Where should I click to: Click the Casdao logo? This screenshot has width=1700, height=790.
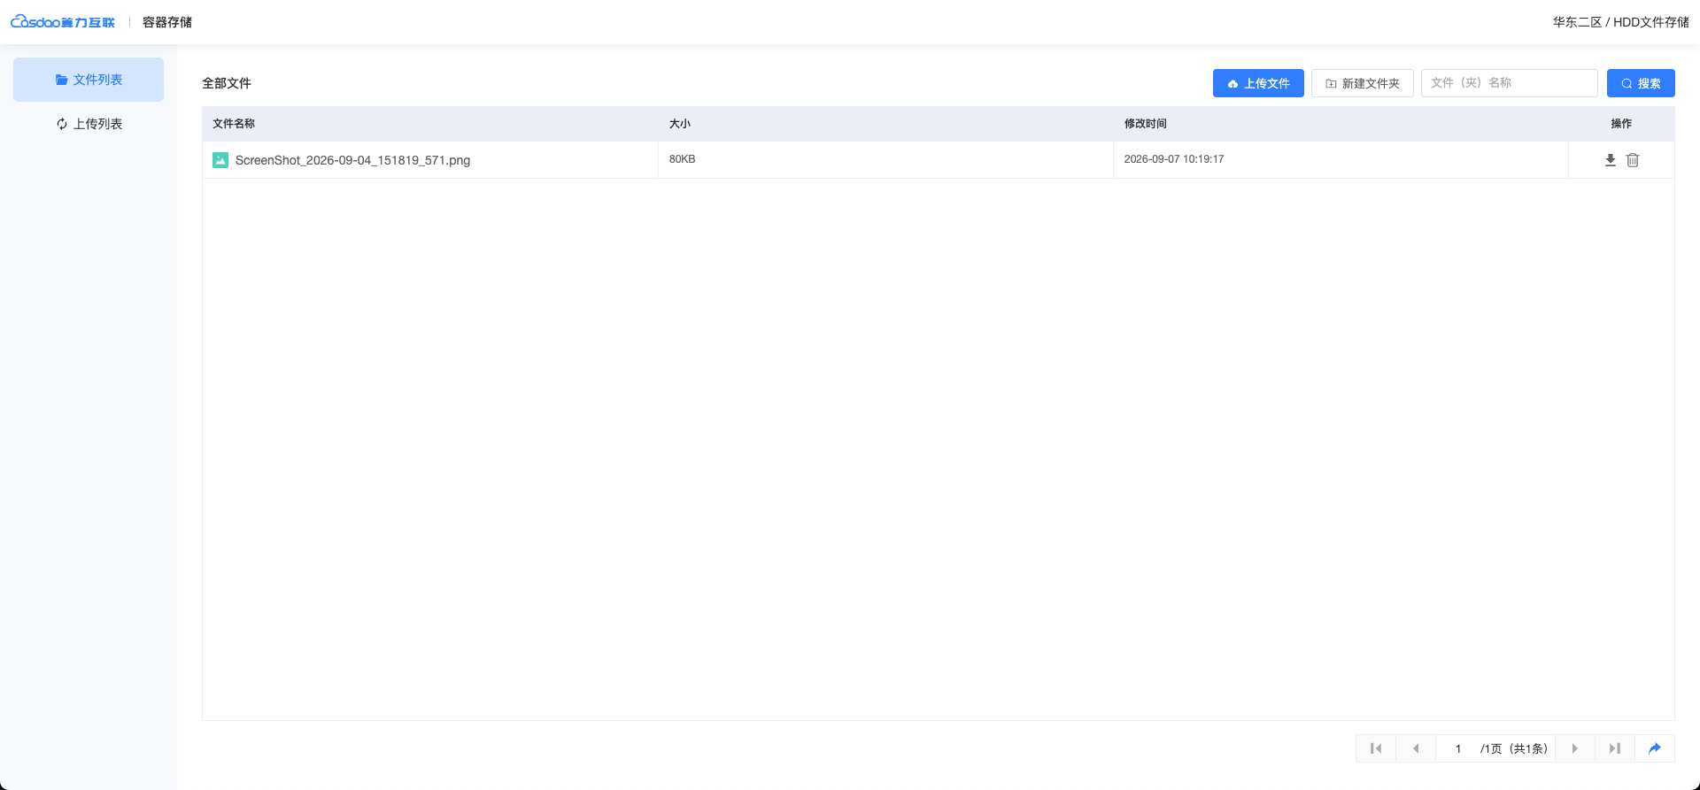pos(63,22)
